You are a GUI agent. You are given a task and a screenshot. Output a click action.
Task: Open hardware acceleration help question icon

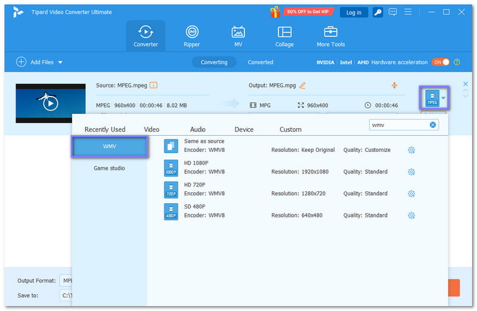(x=457, y=62)
